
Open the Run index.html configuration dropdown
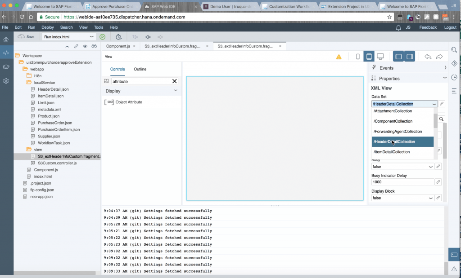(x=91, y=37)
